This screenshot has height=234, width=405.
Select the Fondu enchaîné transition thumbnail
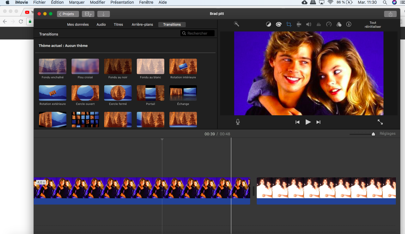point(53,66)
